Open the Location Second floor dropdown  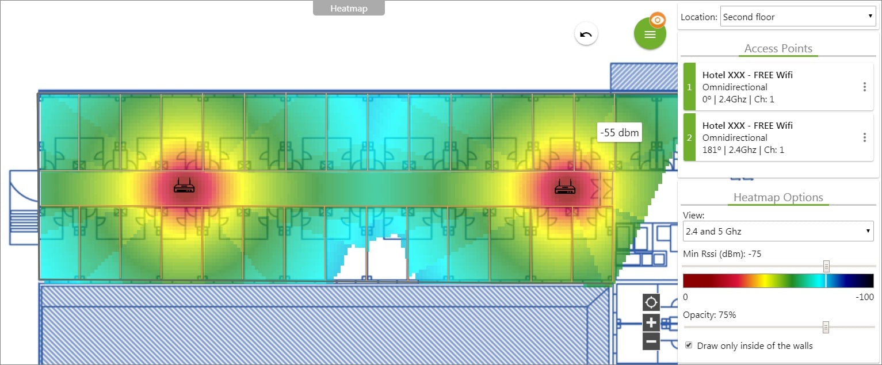tap(798, 17)
